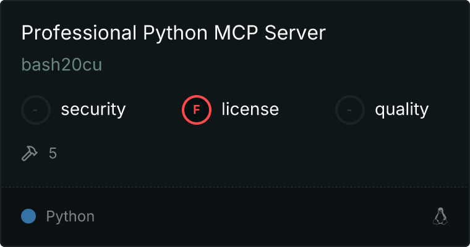
Task: Click the dash inside the quality badge
Action: [350, 110]
